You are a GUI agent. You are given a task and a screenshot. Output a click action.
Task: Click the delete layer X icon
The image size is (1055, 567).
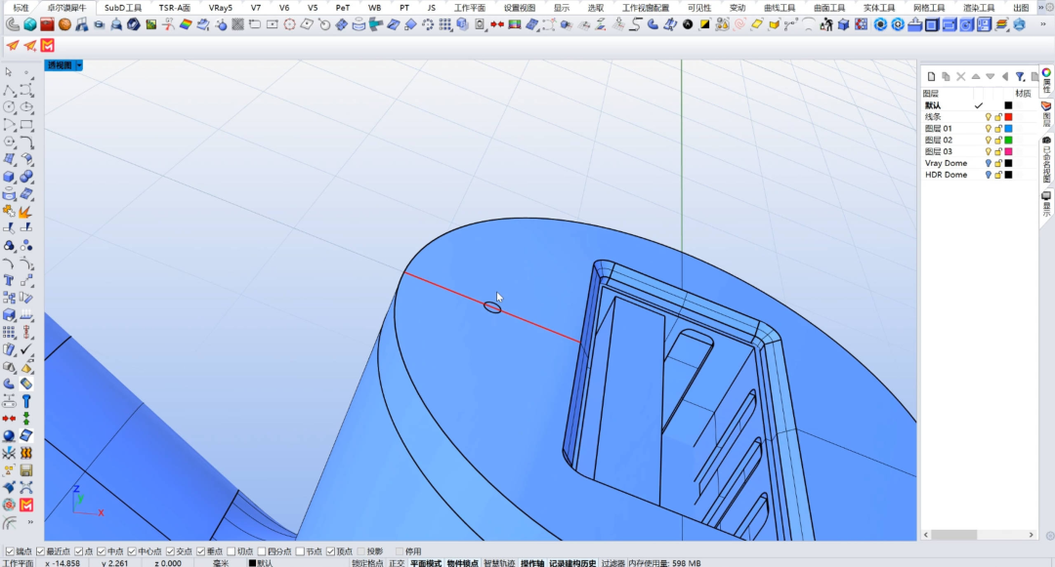[x=960, y=76]
